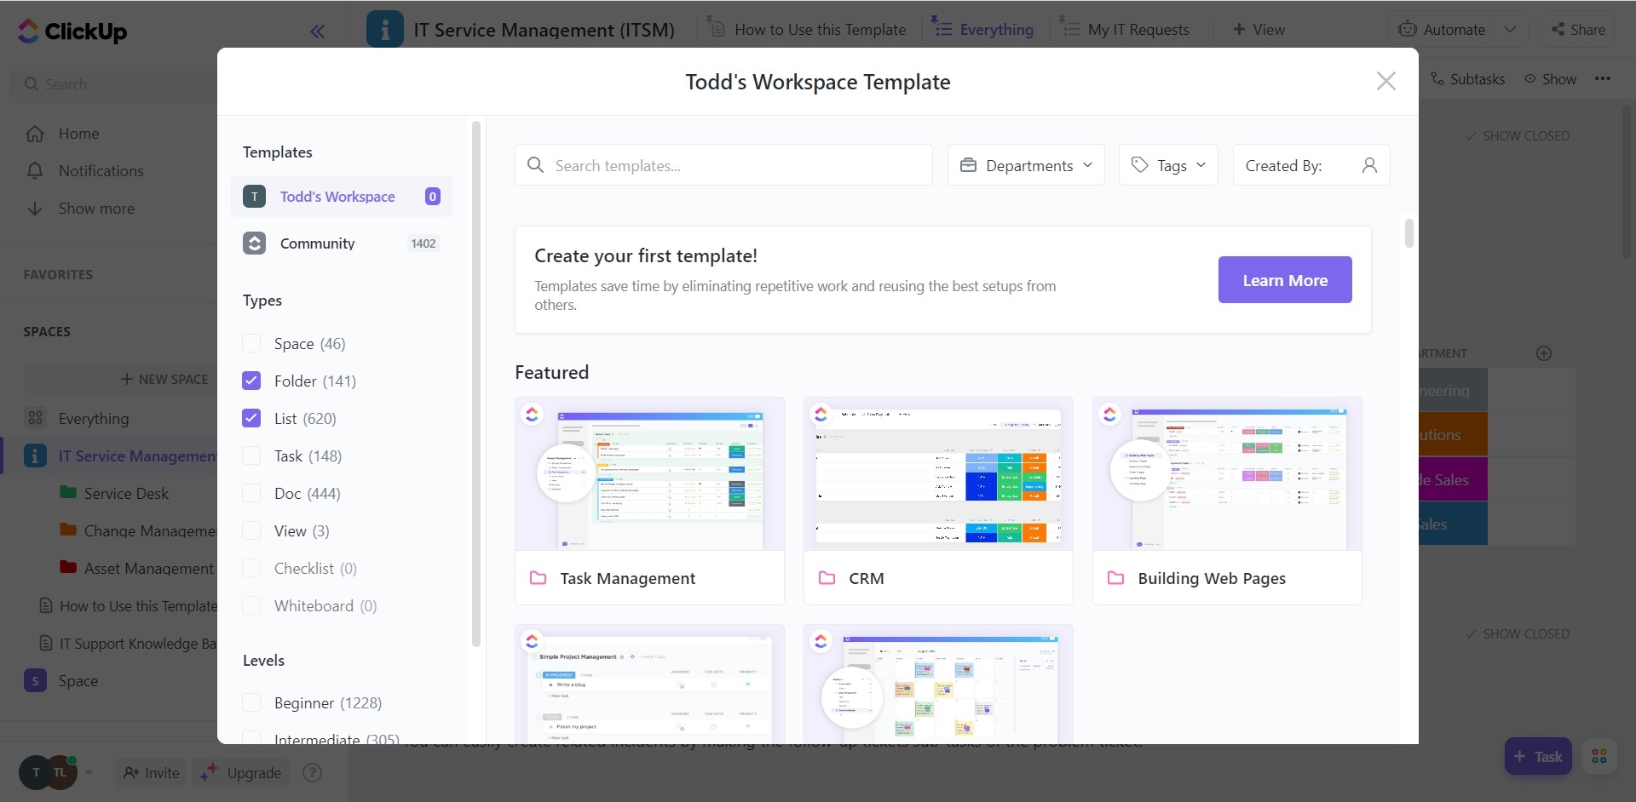Screen dimensions: 1636x802
Task: Uncheck the Folder type checkbox
Action: (251, 381)
